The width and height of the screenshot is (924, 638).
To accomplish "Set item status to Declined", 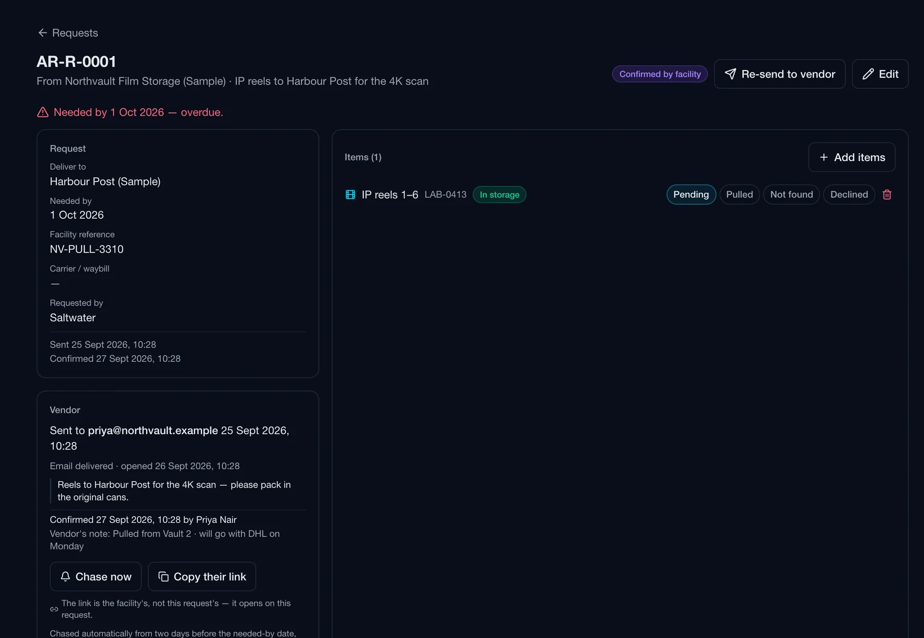I will pos(849,195).
